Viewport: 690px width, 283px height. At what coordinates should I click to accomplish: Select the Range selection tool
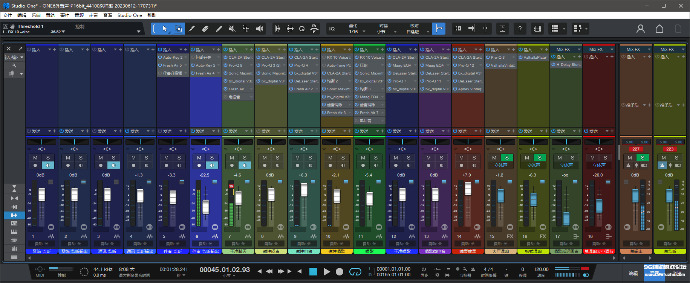pyautogui.click(x=178, y=29)
